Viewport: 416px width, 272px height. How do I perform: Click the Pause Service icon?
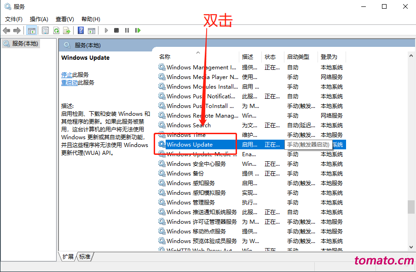pyautogui.click(x=127, y=30)
